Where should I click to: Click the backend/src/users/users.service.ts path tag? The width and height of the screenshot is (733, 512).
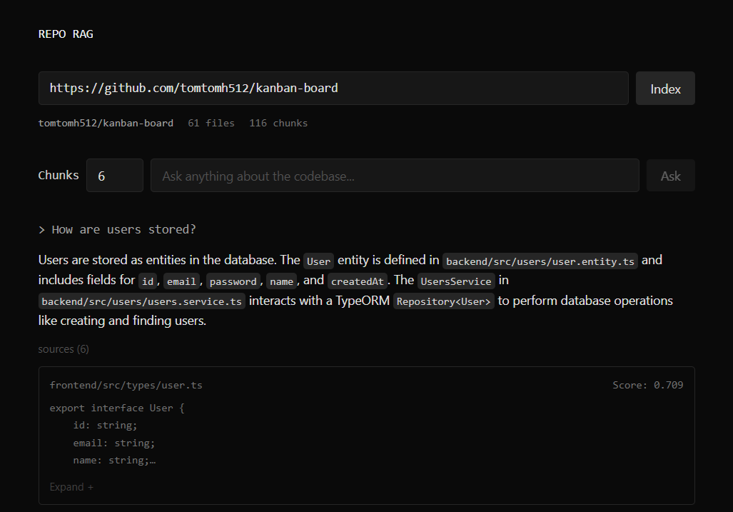(x=142, y=301)
